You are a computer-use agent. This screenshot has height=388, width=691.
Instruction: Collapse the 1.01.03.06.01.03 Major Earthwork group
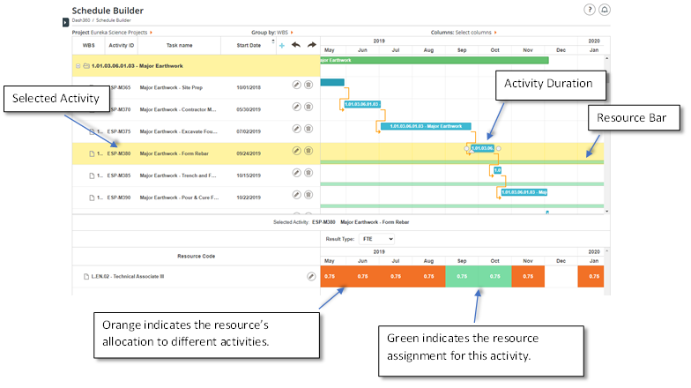point(78,66)
